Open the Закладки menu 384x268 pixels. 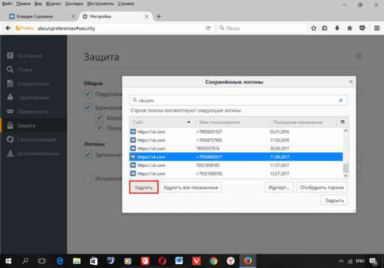pyautogui.click(x=74, y=4)
